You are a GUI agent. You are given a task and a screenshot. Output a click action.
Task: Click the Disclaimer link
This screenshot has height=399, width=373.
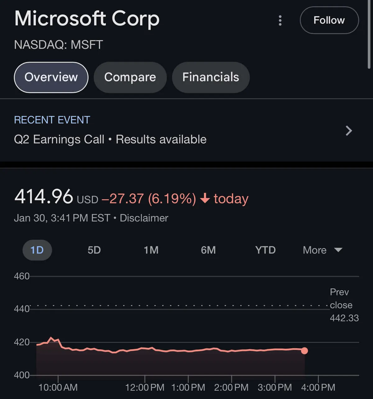coord(144,218)
